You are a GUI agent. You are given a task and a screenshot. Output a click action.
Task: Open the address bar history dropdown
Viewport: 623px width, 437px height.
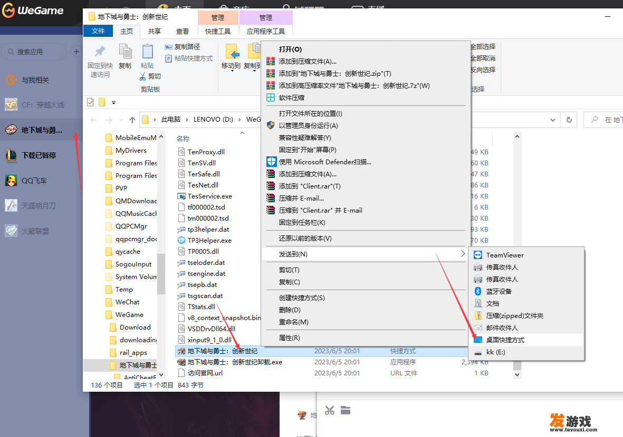553,120
